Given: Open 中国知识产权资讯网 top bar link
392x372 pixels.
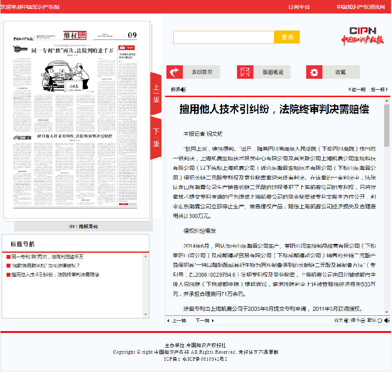Looking at the screenshot, I should 361,7.
